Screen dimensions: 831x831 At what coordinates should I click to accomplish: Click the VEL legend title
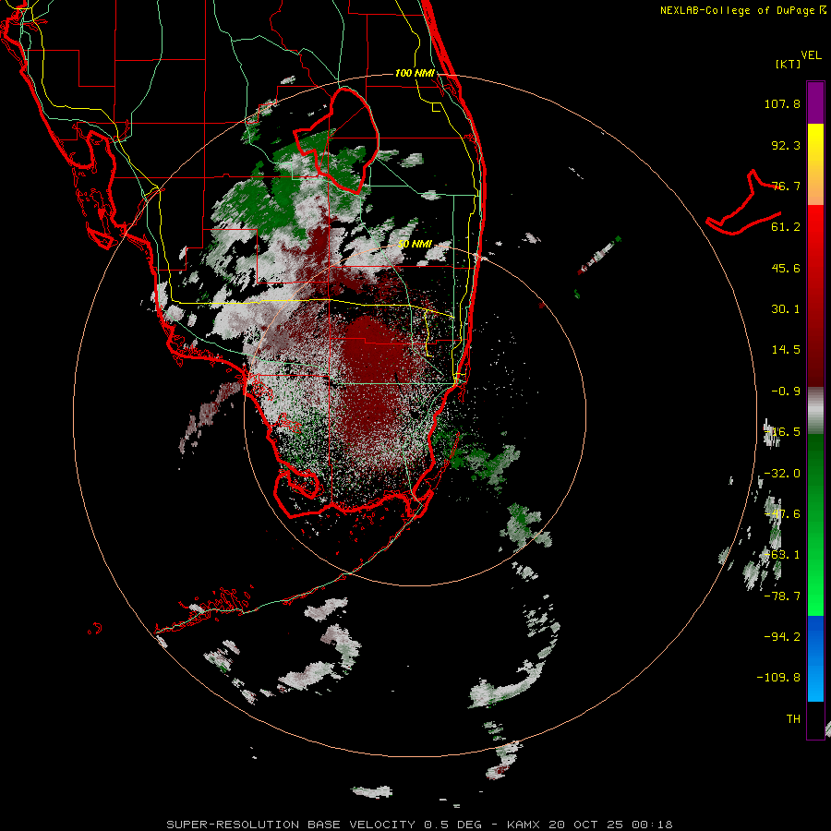point(811,55)
